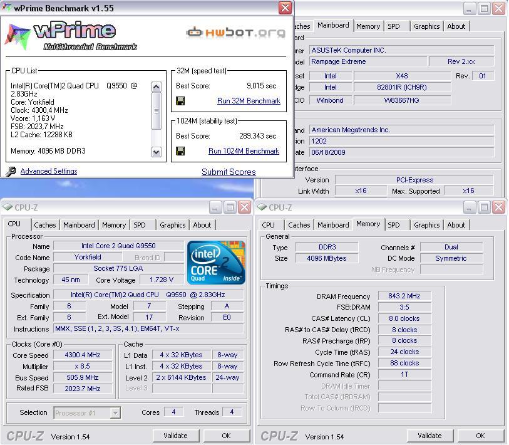Viewport: 509px width, 445px height.
Task: Switch to Graphics tab in top-right CPU-Z
Action: (427, 26)
